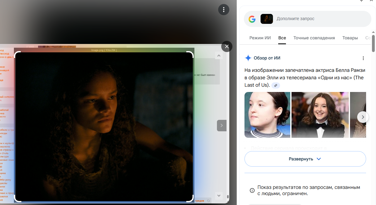Advance the AI overview image carousel
376x205 pixels.
click(363, 117)
